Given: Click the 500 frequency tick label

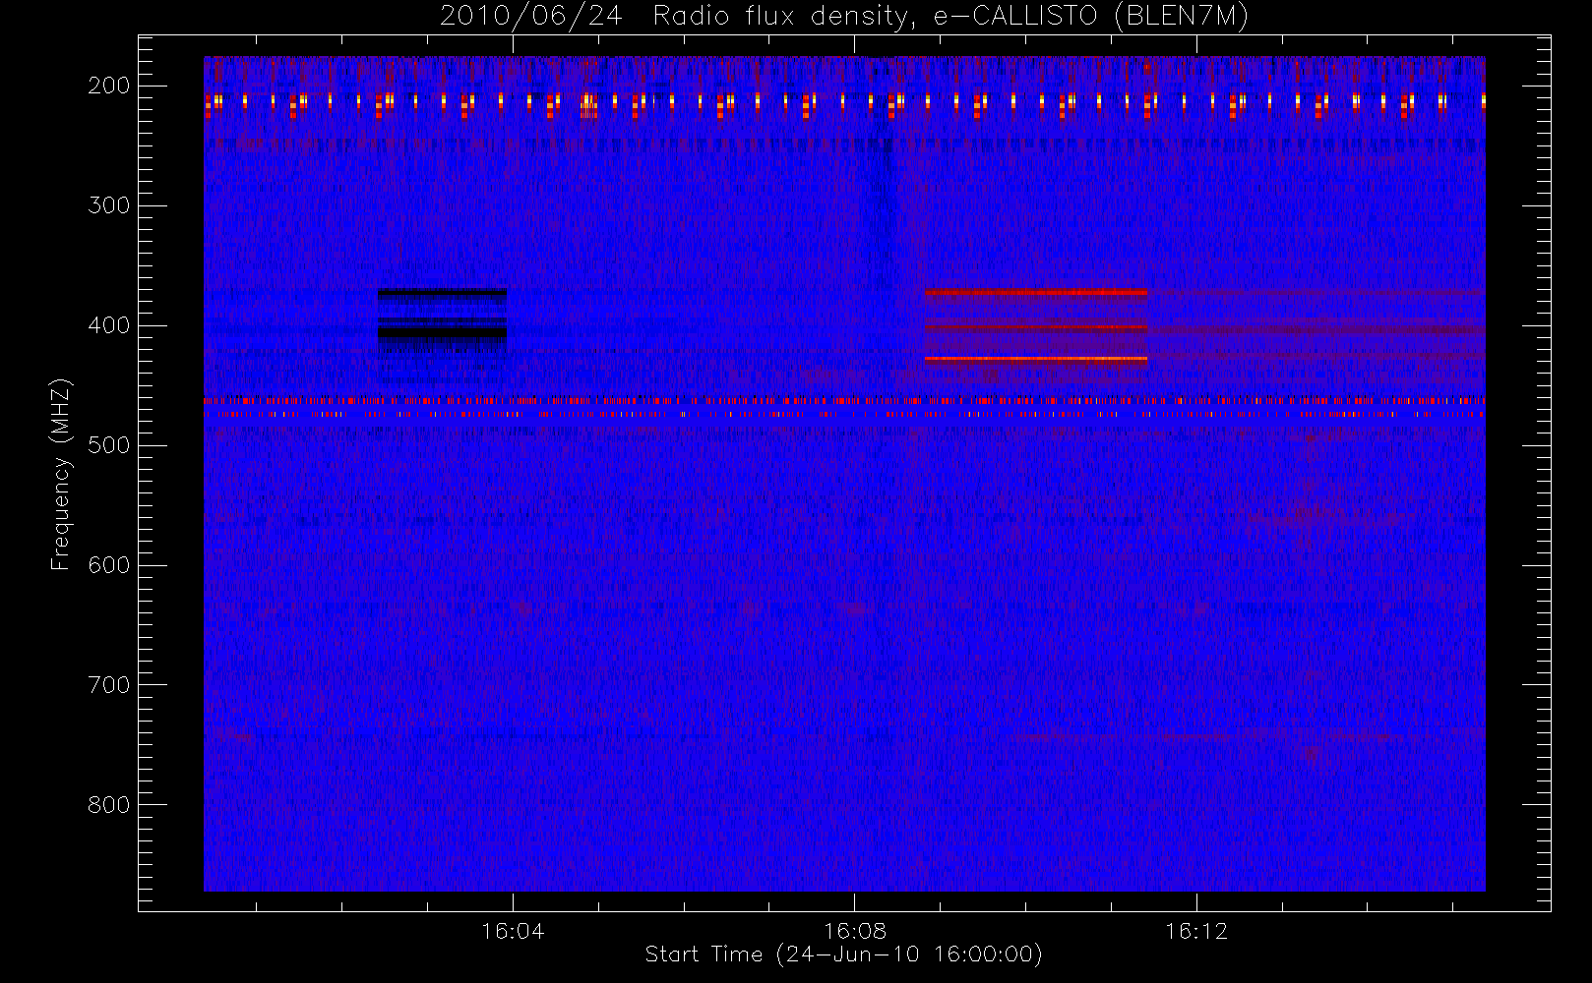Looking at the screenshot, I should click(109, 445).
